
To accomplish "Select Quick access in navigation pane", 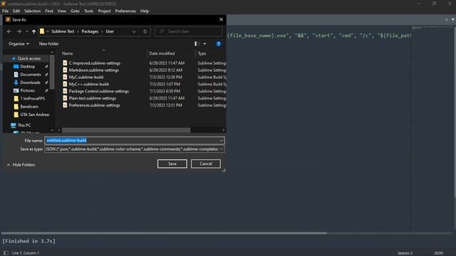I will (x=28, y=58).
